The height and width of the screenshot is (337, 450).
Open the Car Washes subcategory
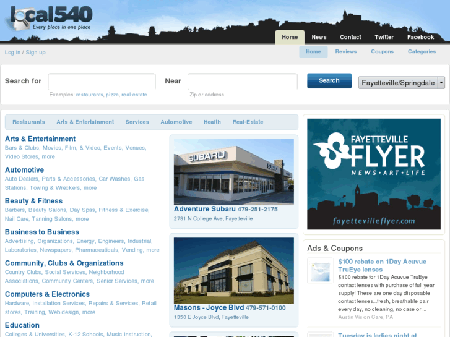tap(115, 179)
